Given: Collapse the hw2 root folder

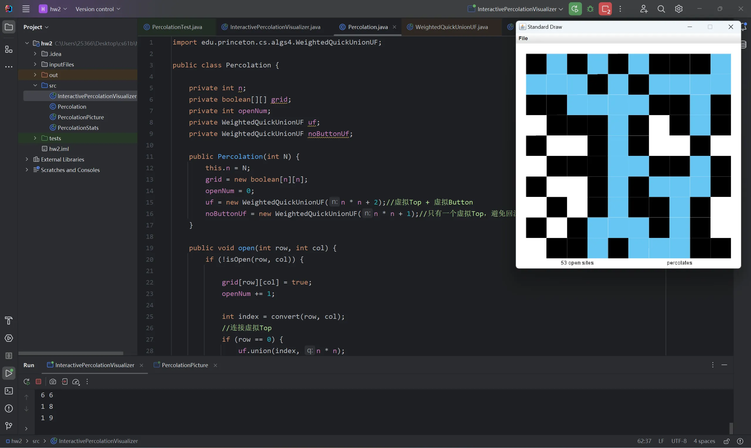Looking at the screenshot, I should (x=27, y=43).
